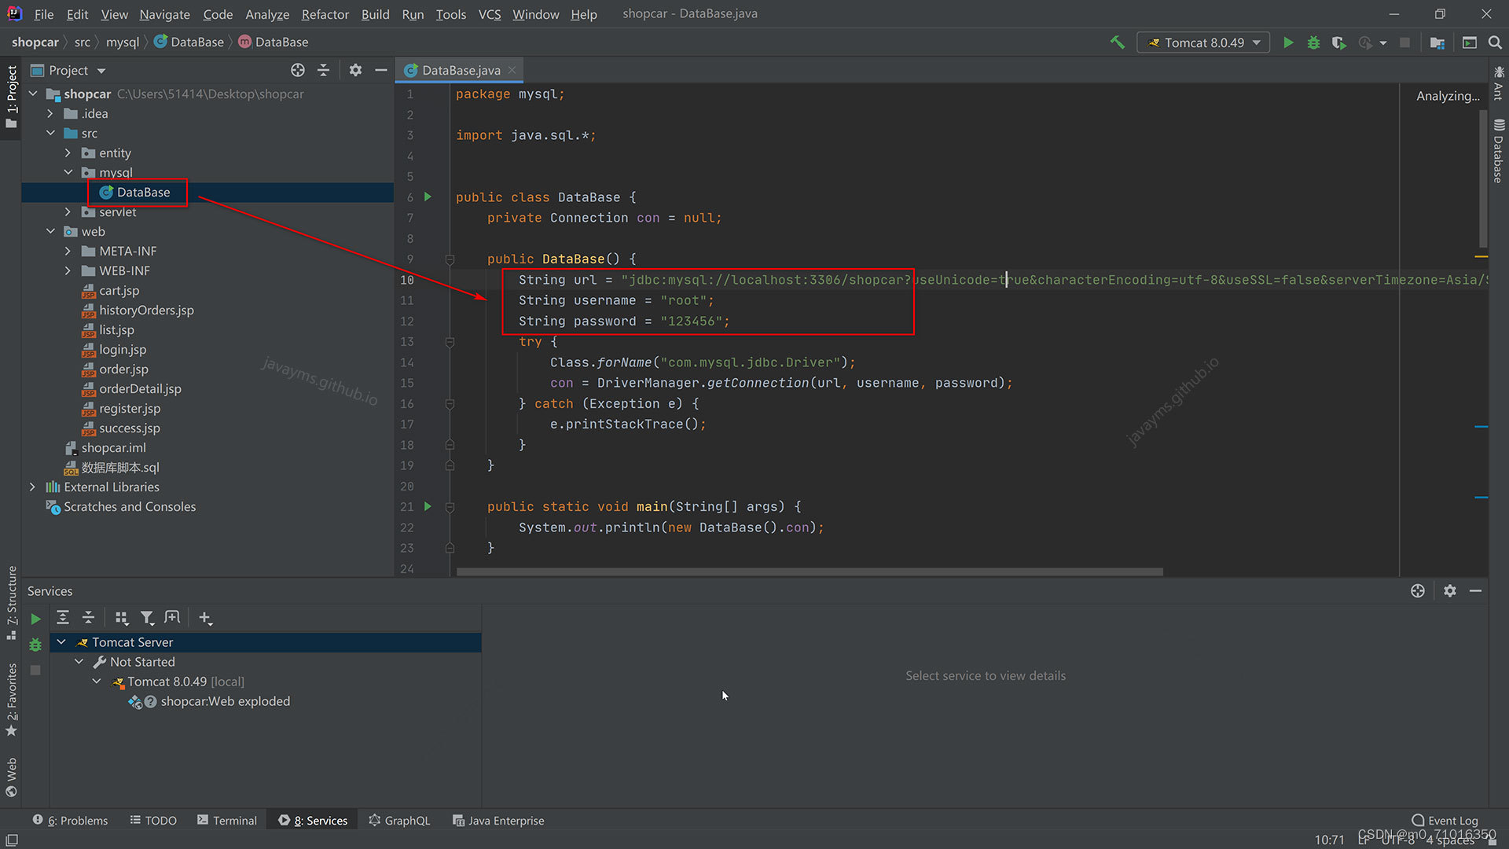The height and width of the screenshot is (849, 1509).
Task: Click the Services settings gear icon
Action: click(x=1450, y=590)
